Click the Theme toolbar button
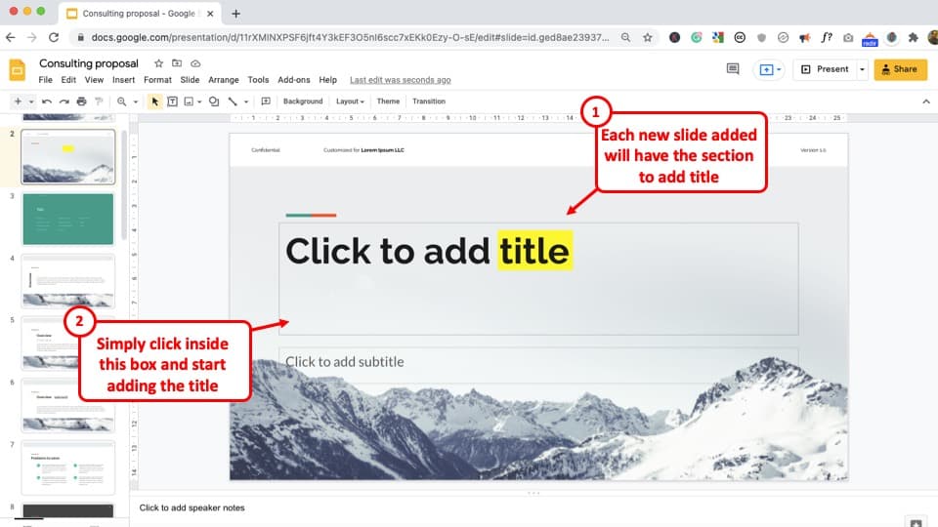 click(x=388, y=101)
